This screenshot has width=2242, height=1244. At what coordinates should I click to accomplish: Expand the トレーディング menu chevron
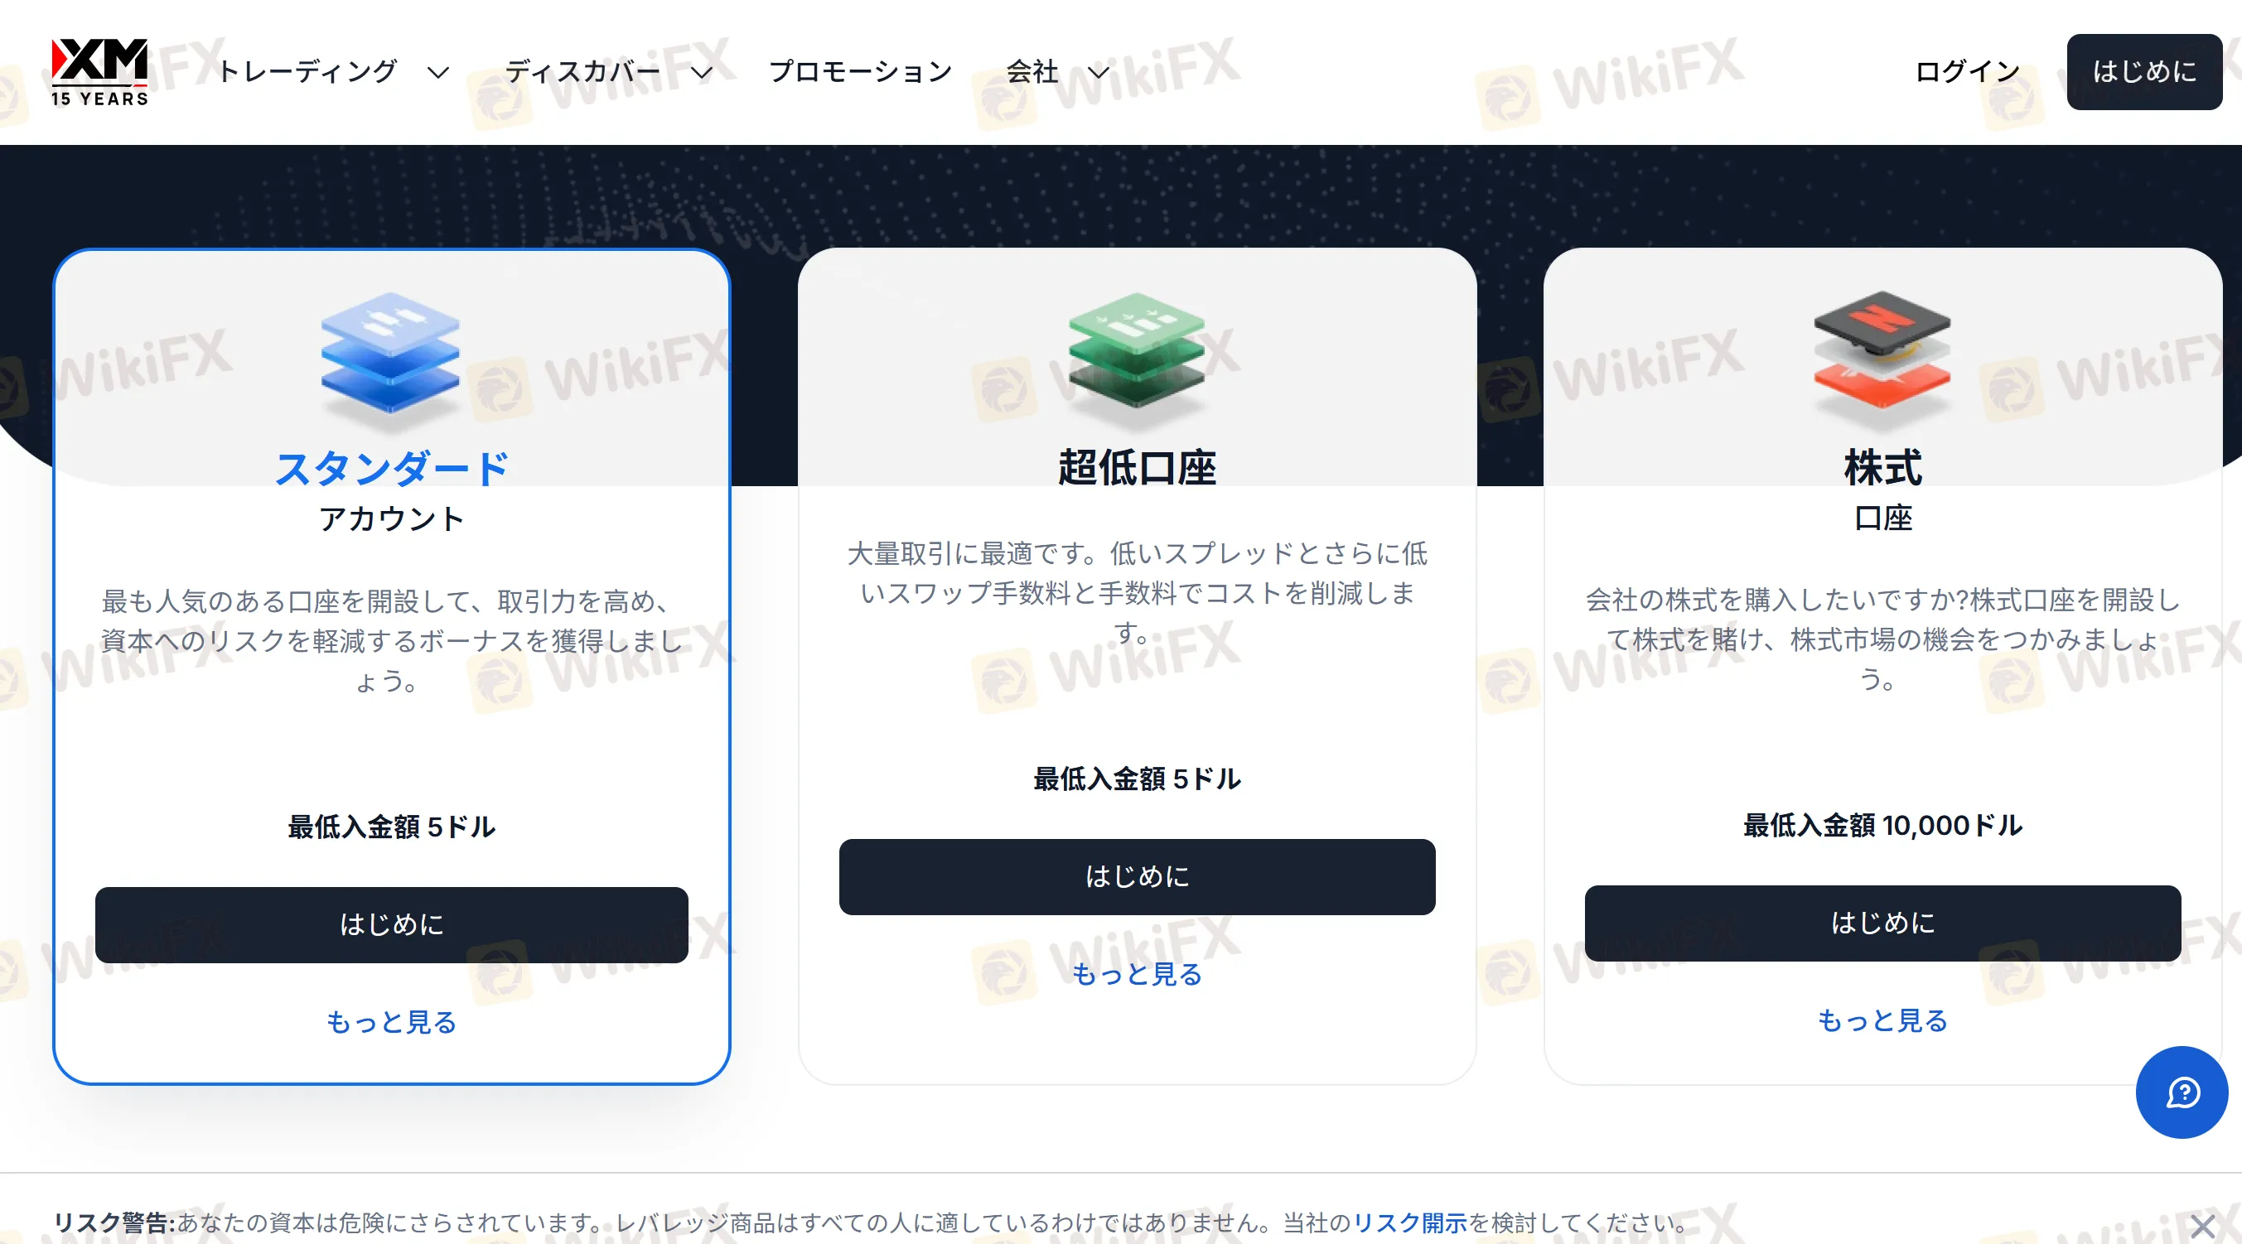click(x=438, y=72)
